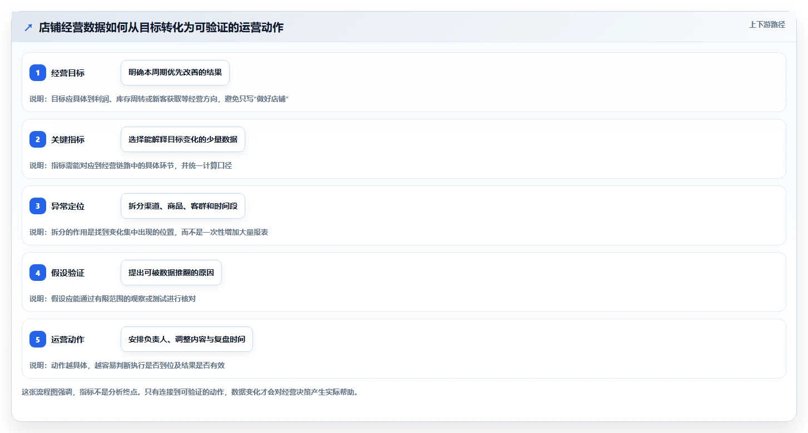Select the 明确本周期优先改善的结果 box
808x433 pixels.
click(175, 73)
